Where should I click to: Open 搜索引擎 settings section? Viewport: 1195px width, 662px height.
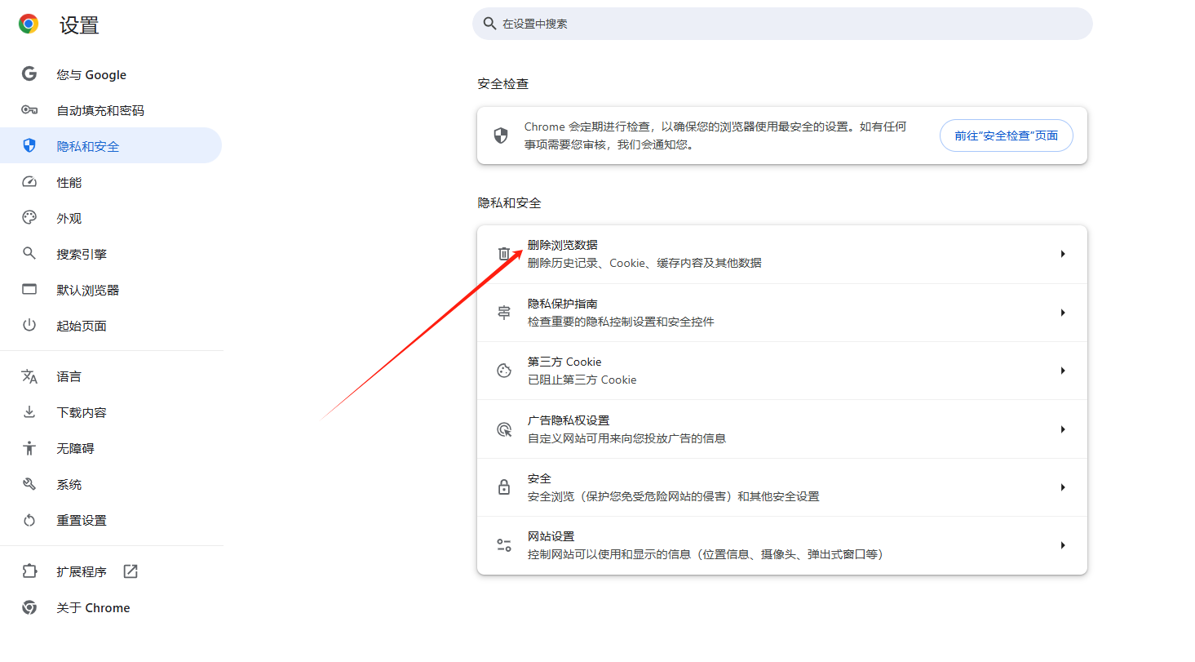click(111, 254)
